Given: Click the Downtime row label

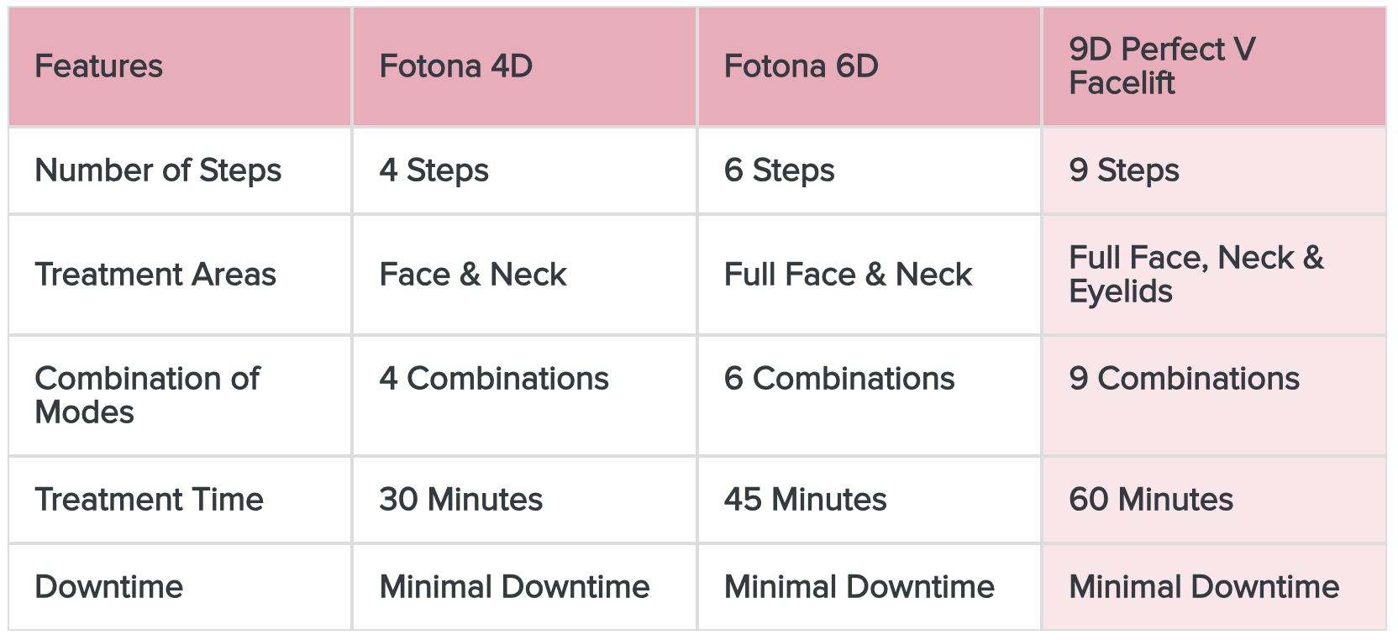Looking at the screenshot, I should point(109,587).
